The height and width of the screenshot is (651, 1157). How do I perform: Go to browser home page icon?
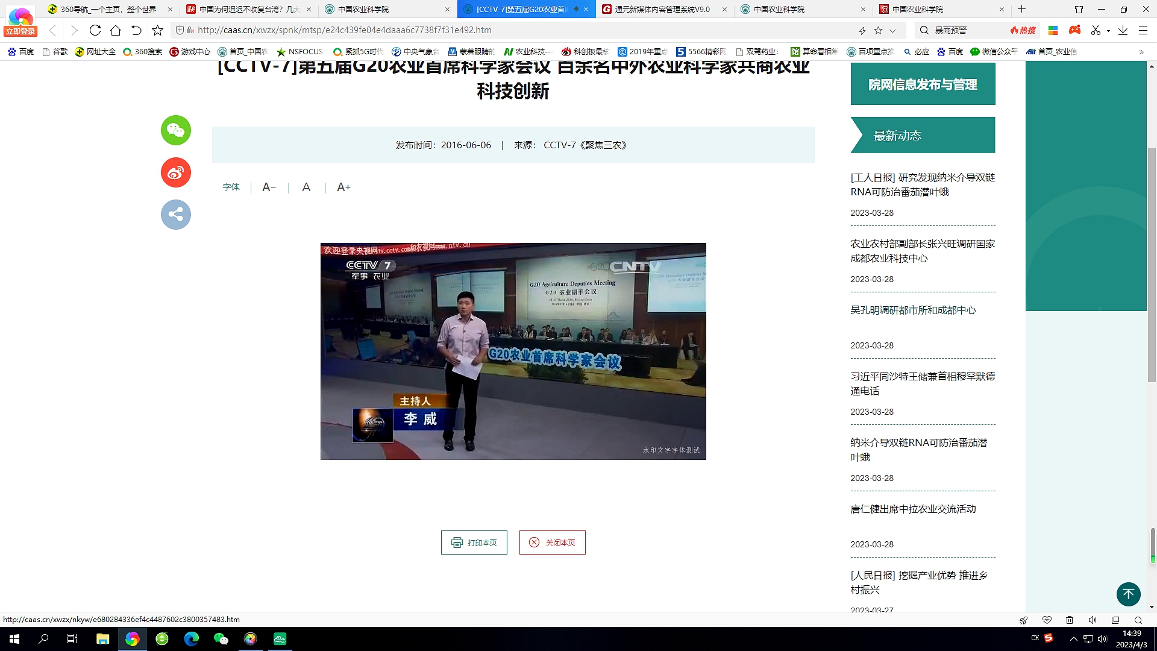(x=116, y=30)
